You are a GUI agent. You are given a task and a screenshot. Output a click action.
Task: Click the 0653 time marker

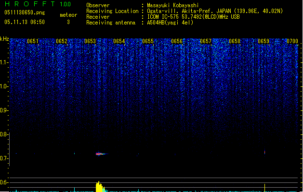90,41
